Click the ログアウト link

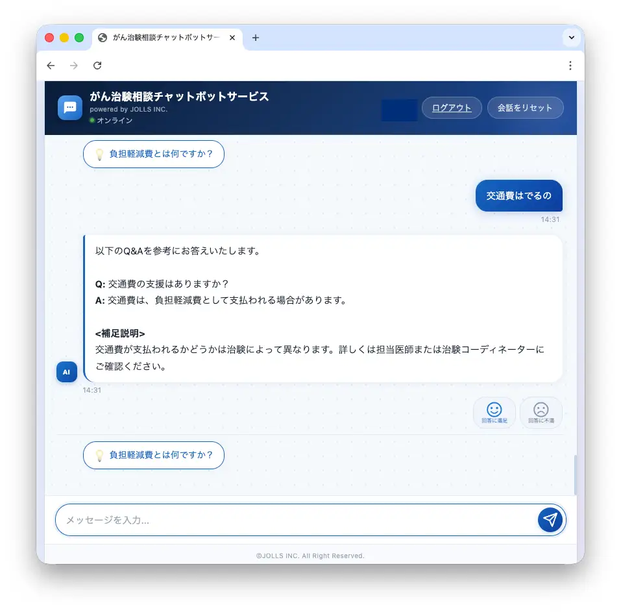coord(452,108)
